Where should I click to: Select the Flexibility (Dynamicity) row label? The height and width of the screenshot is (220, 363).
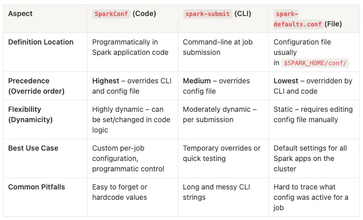(x=31, y=114)
